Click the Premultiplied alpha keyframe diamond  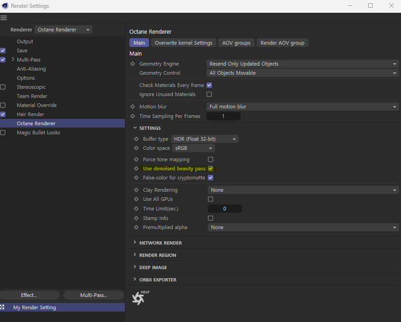(x=136, y=227)
